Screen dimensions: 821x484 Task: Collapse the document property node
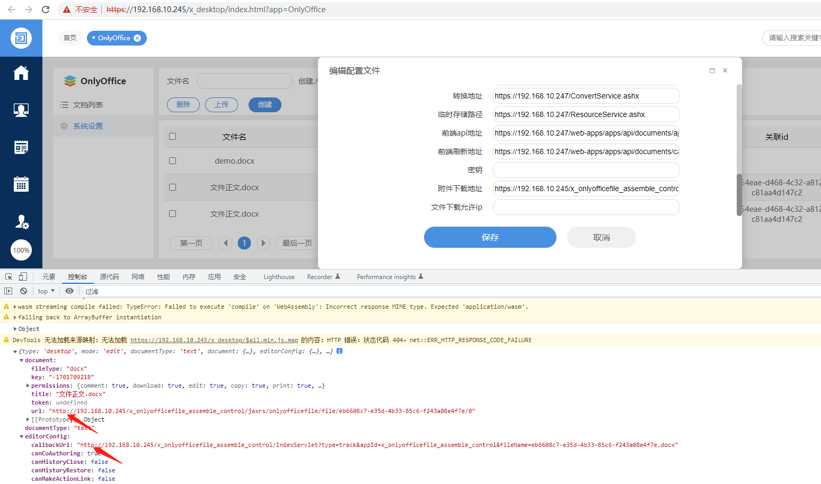pos(21,360)
